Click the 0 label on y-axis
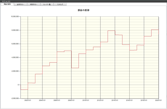This screenshot has height=109, width=167. point(18,85)
